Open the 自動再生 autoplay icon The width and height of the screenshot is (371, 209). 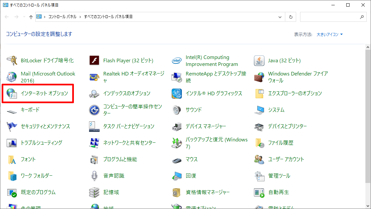click(259, 193)
